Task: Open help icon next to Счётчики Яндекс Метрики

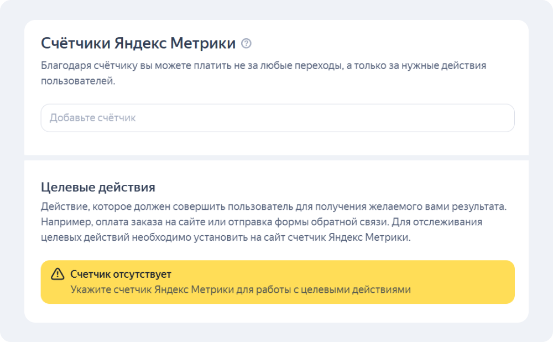Action: [246, 43]
